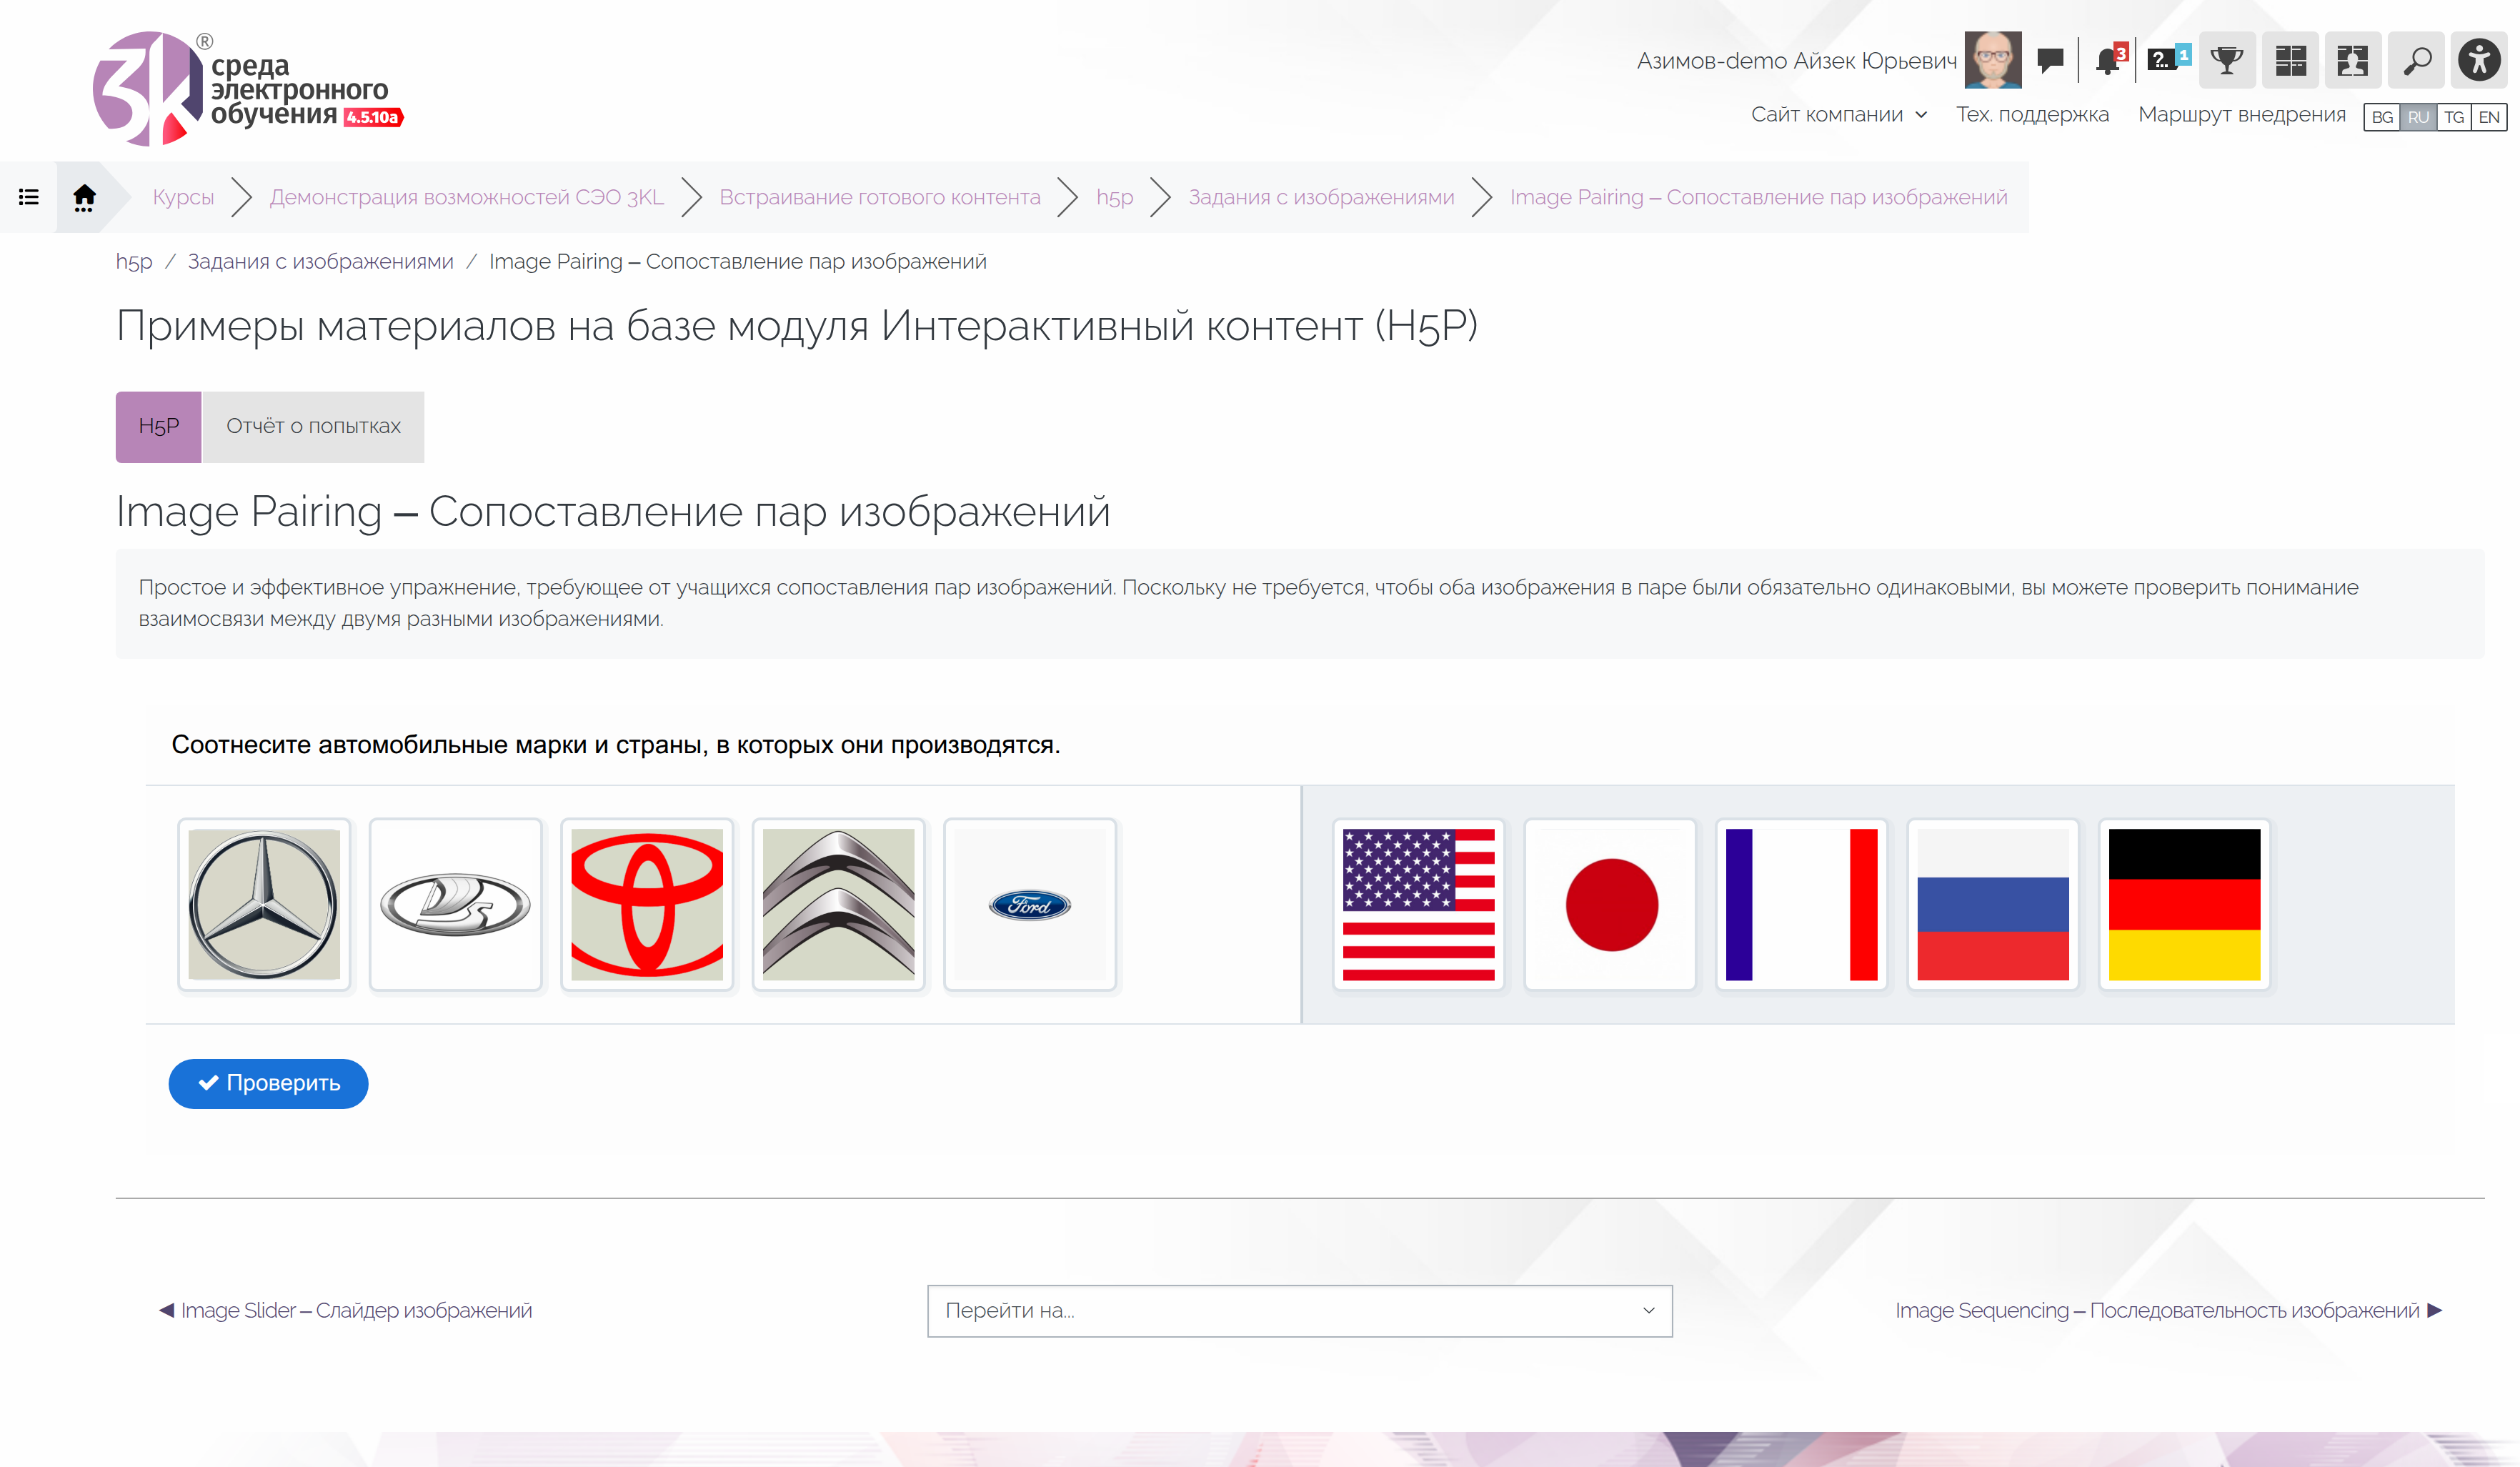This screenshot has width=2520, height=1467.
Task: Select the France flag card
Action: [x=1802, y=904]
